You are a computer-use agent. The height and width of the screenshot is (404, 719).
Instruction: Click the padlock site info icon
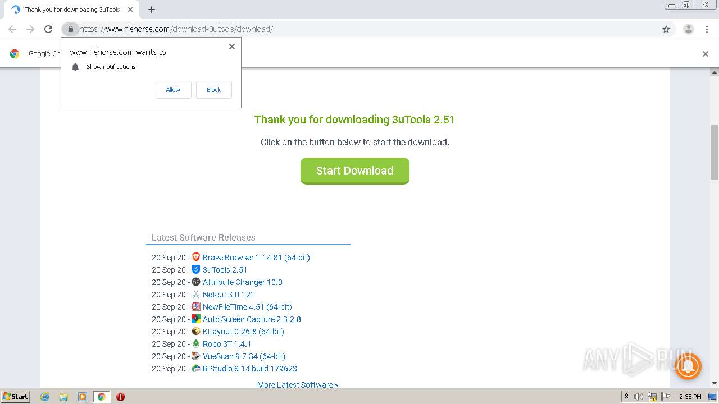pos(70,29)
